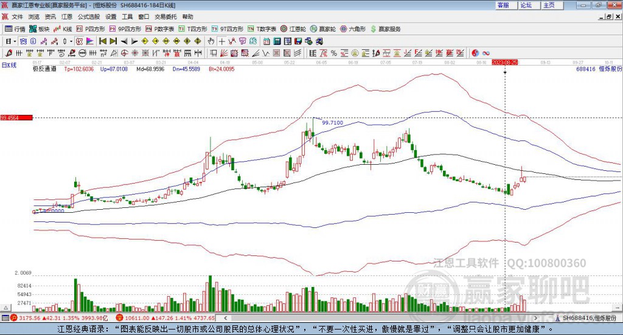Image resolution: width=623 pixels, height=335 pixels.
Task: Open the 江恩 menu
Action: coord(67,16)
